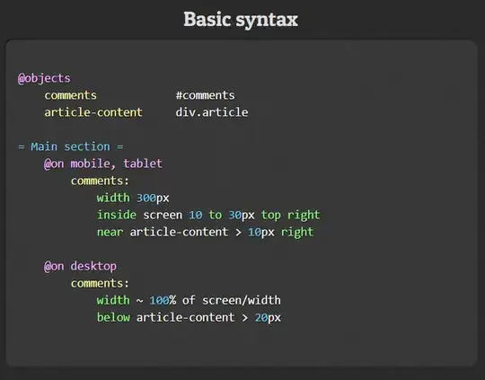Click the "Basic syntax" slide title
The width and height of the screenshot is (485, 380).
(241, 20)
